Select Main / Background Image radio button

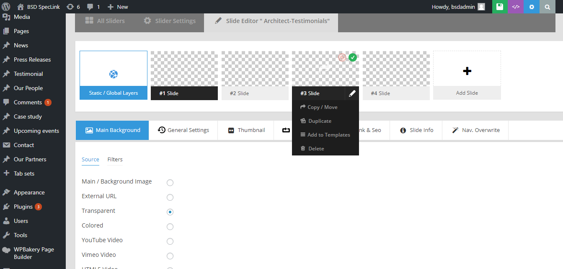click(170, 183)
